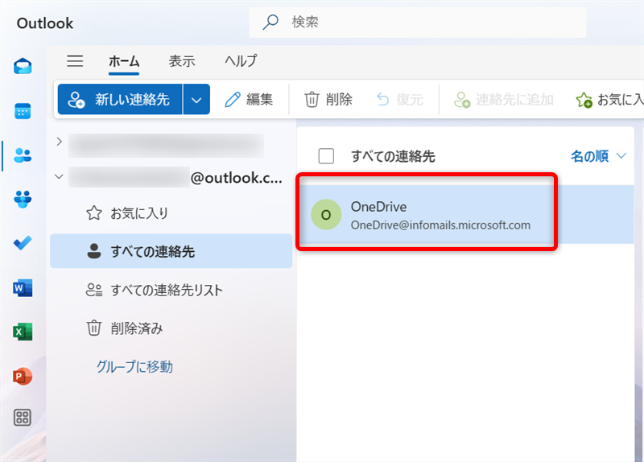Open the 名の順 sort dropdown

point(599,156)
